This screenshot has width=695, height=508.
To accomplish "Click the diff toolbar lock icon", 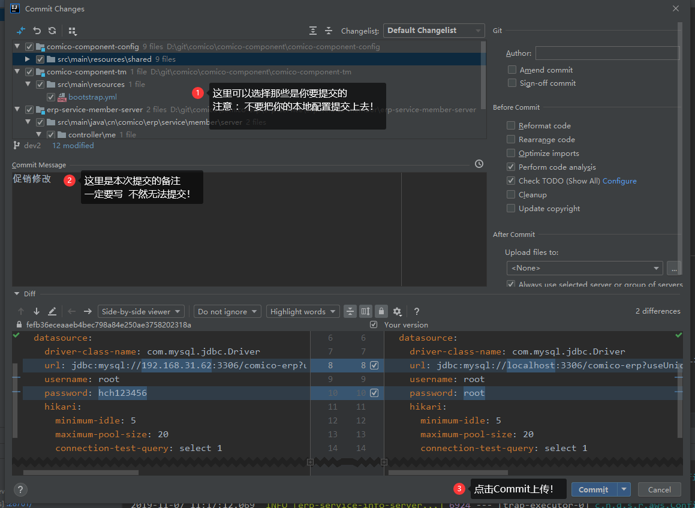I will click(381, 312).
